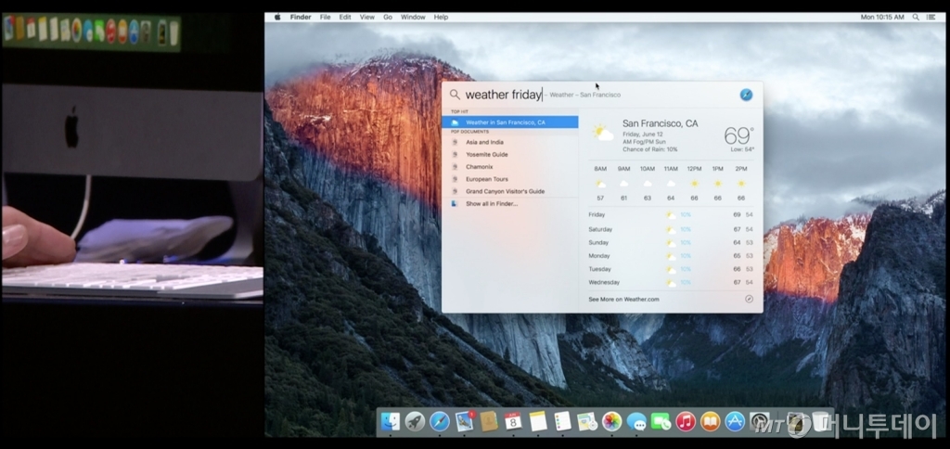
Task: Open Grand Canyon Visitor's Guide result
Action: point(505,191)
